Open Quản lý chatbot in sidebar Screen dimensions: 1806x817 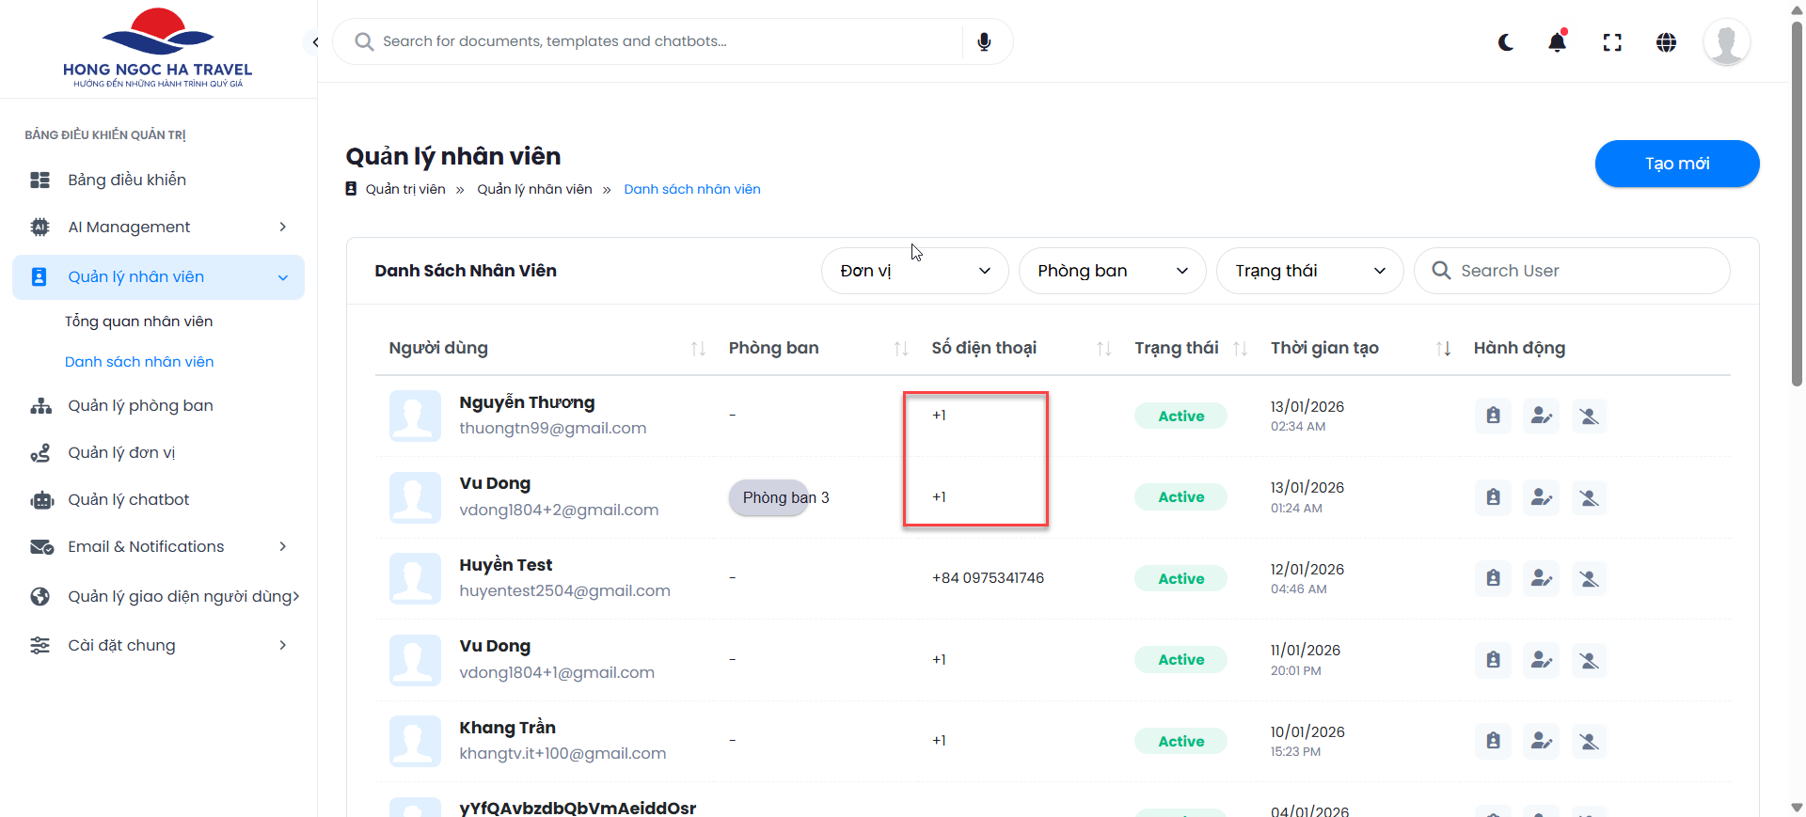pos(129,499)
